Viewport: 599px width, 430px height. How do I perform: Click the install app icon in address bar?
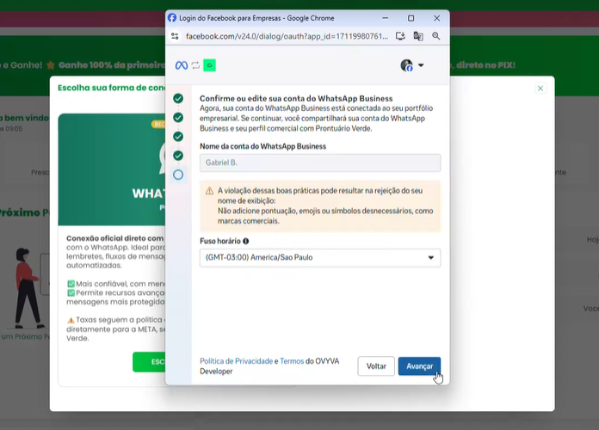[400, 36]
